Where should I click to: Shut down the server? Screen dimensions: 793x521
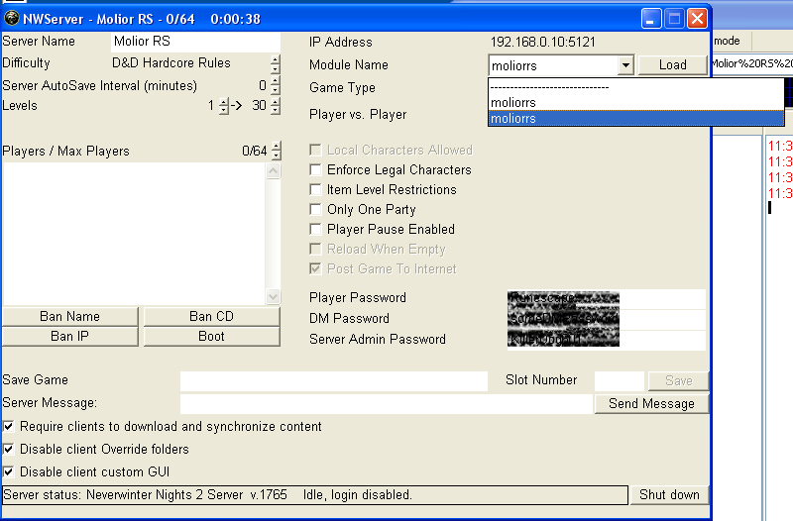point(669,494)
